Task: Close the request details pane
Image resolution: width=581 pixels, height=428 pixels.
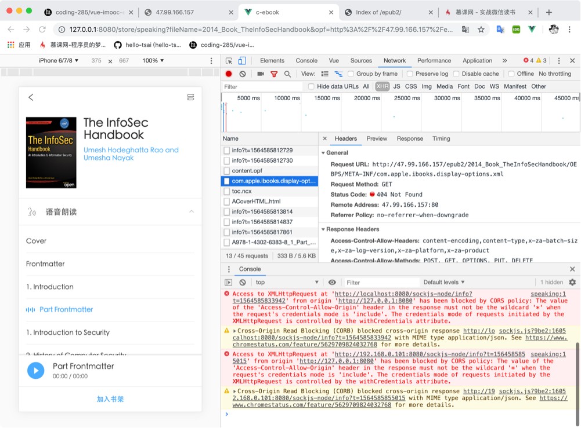Action: click(x=325, y=138)
